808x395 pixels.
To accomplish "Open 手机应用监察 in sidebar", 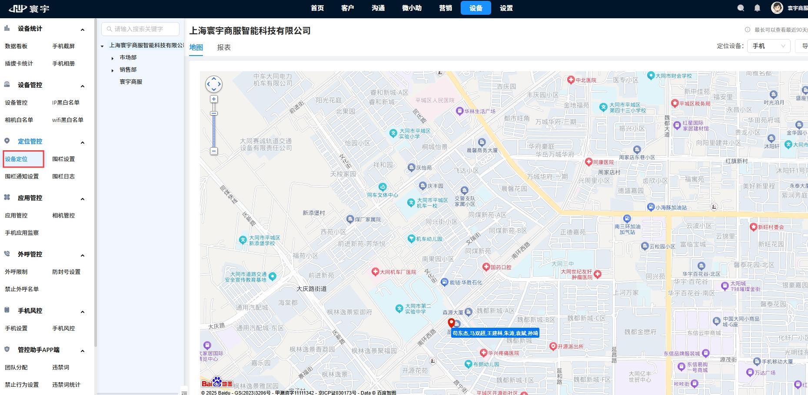I will [22, 233].
